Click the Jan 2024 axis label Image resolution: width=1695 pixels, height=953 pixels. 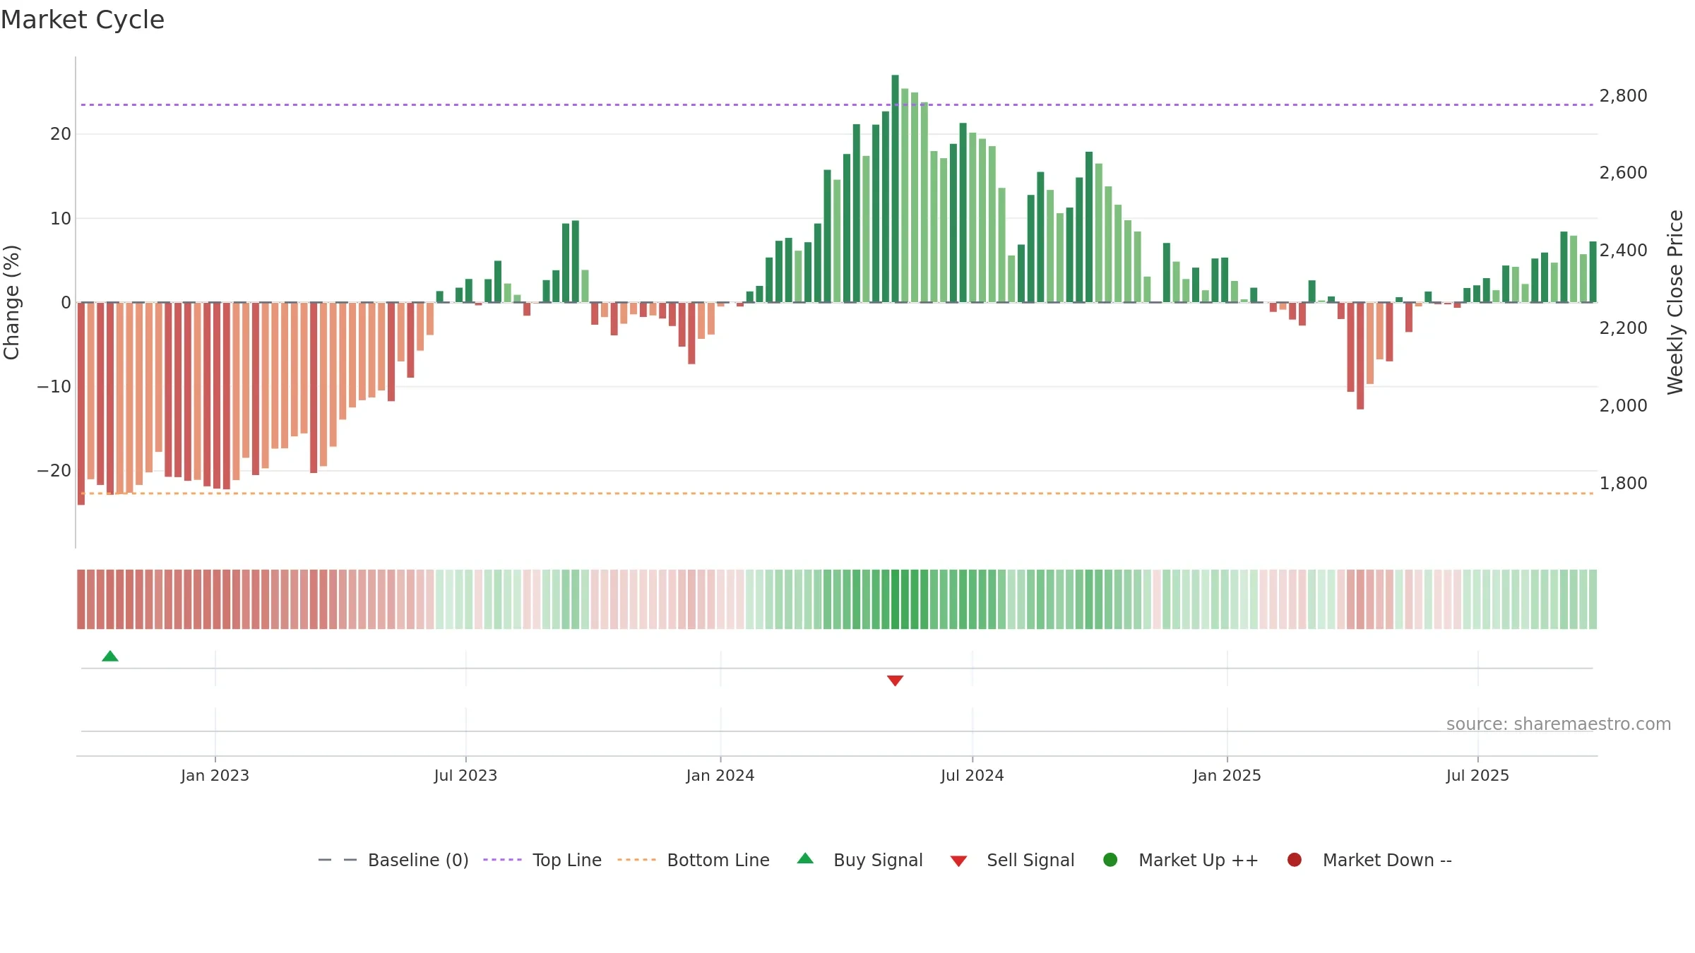click(720, 776)
